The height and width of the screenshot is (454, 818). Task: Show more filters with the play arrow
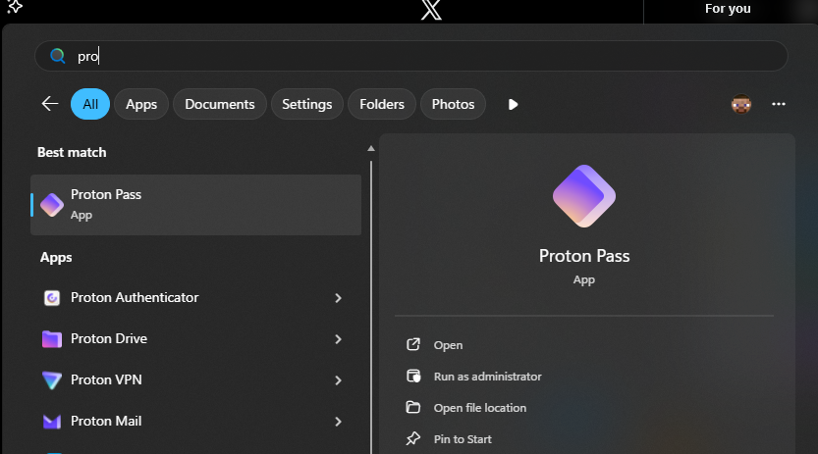pos(513,104)
